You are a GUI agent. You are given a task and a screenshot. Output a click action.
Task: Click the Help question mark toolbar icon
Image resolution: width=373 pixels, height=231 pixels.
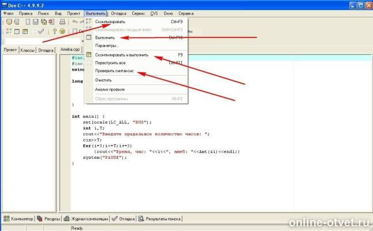click(54, 32)
